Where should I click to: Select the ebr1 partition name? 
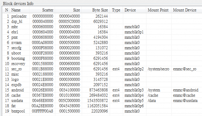[x=15, y=32]
